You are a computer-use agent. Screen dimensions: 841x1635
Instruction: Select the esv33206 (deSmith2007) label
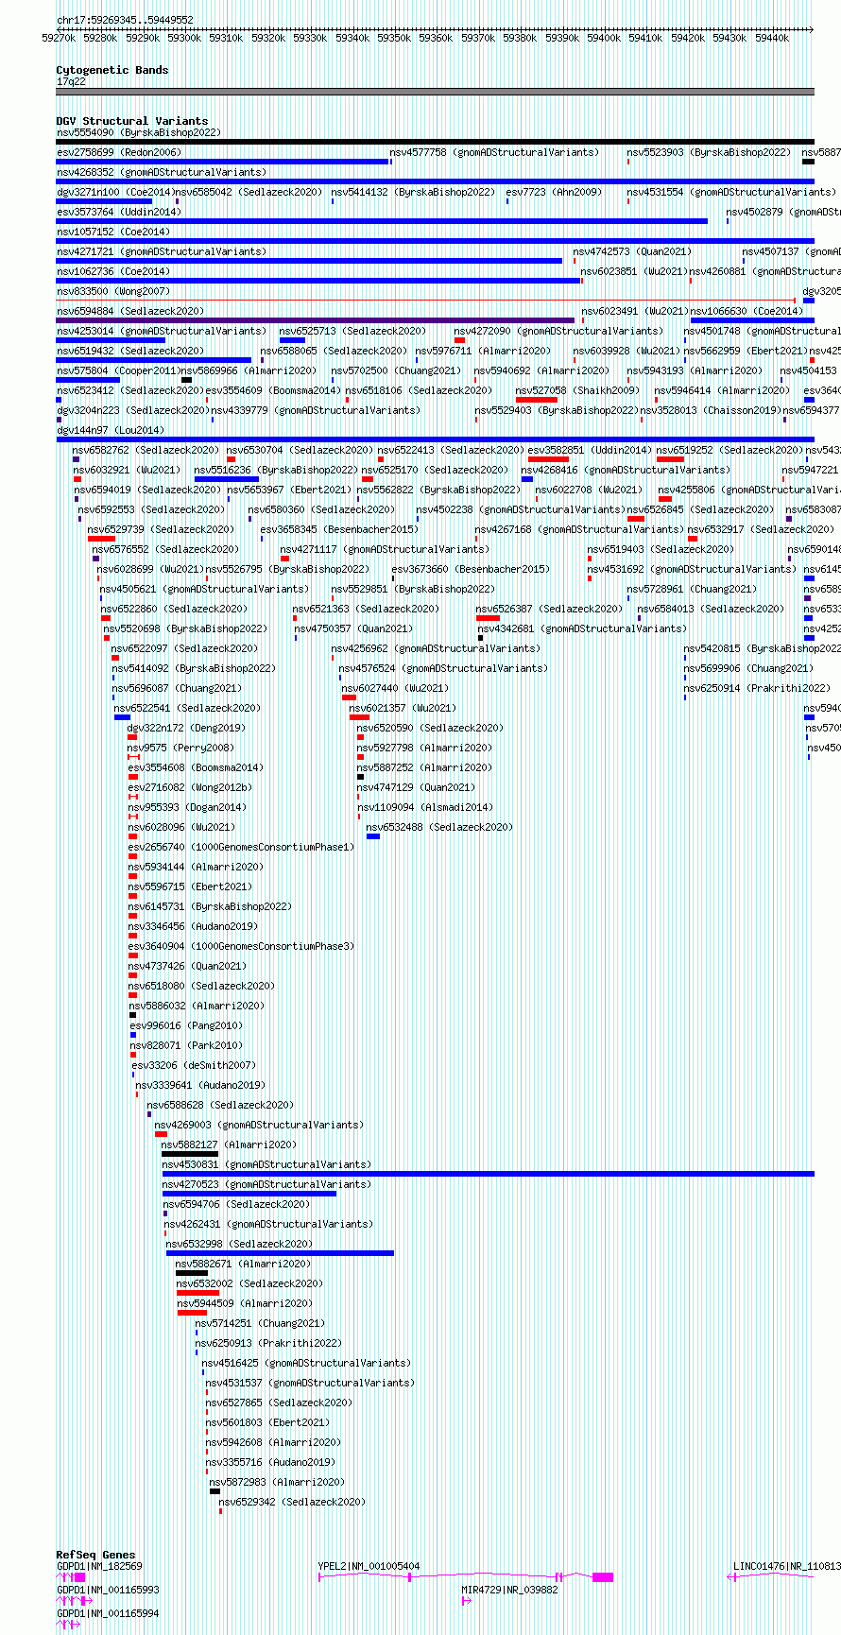click(x=194, y=1065)
